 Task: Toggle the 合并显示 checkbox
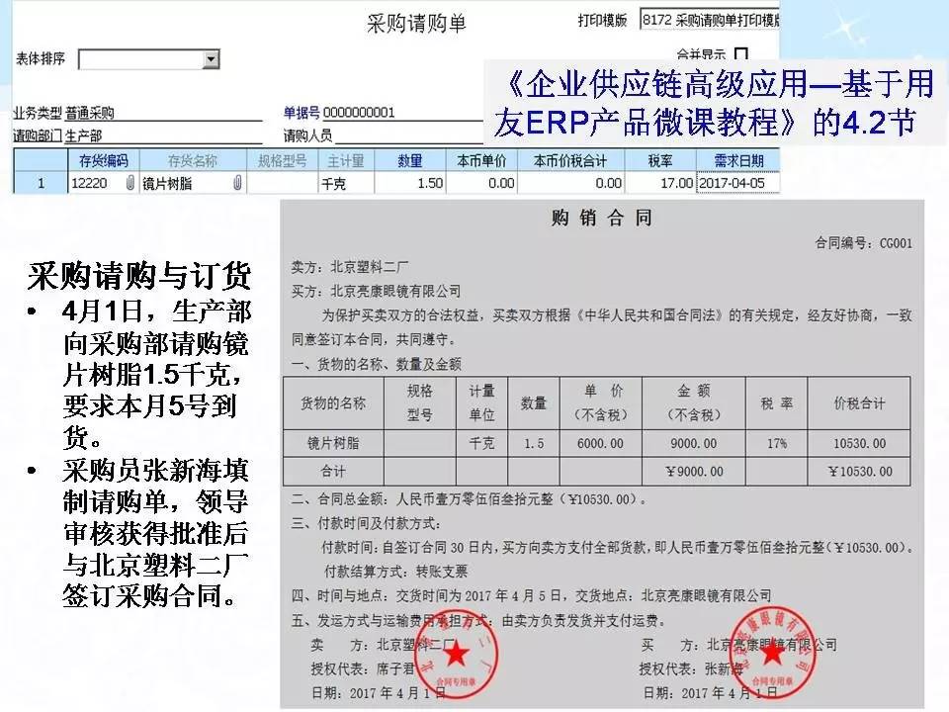741,53
